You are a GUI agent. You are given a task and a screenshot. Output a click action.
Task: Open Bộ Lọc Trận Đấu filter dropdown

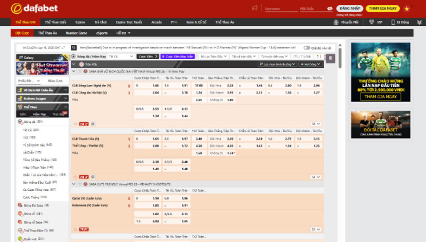pyautogui.click(x=214, y=56)
